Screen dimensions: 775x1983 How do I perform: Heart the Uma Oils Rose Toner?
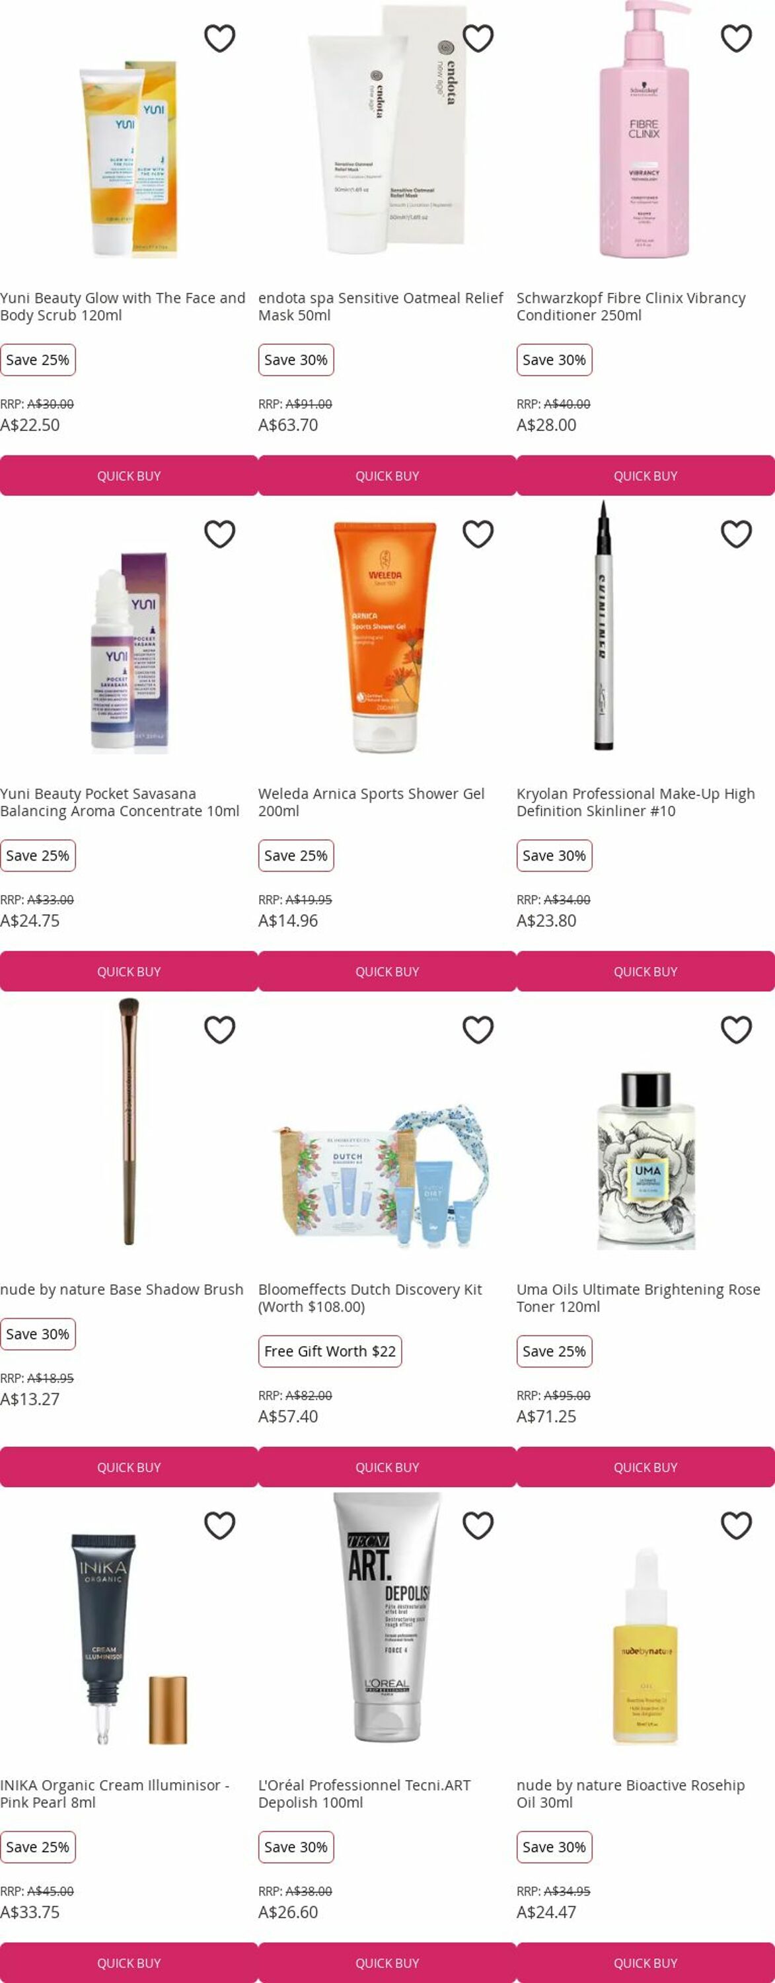[x=737, y=1030]
